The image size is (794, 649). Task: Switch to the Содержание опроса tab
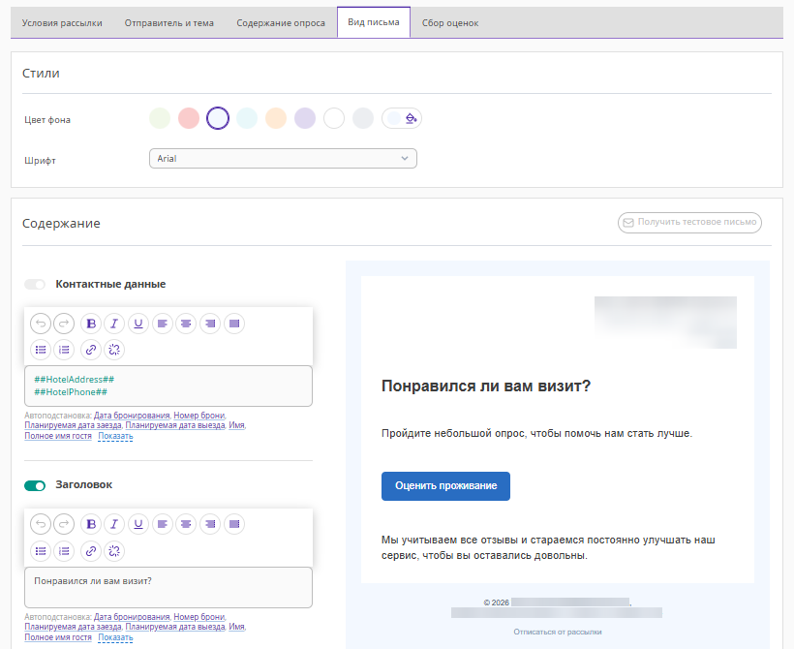tap(281, 22)
